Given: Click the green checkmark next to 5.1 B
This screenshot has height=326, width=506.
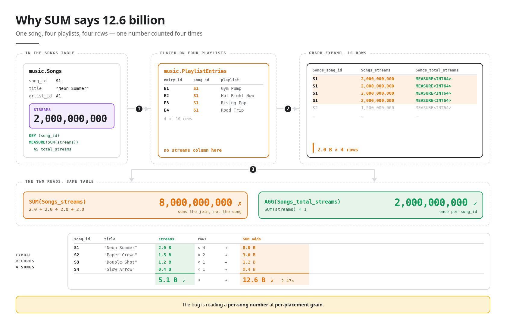Looking at the screenshot, I should (184, 281).
